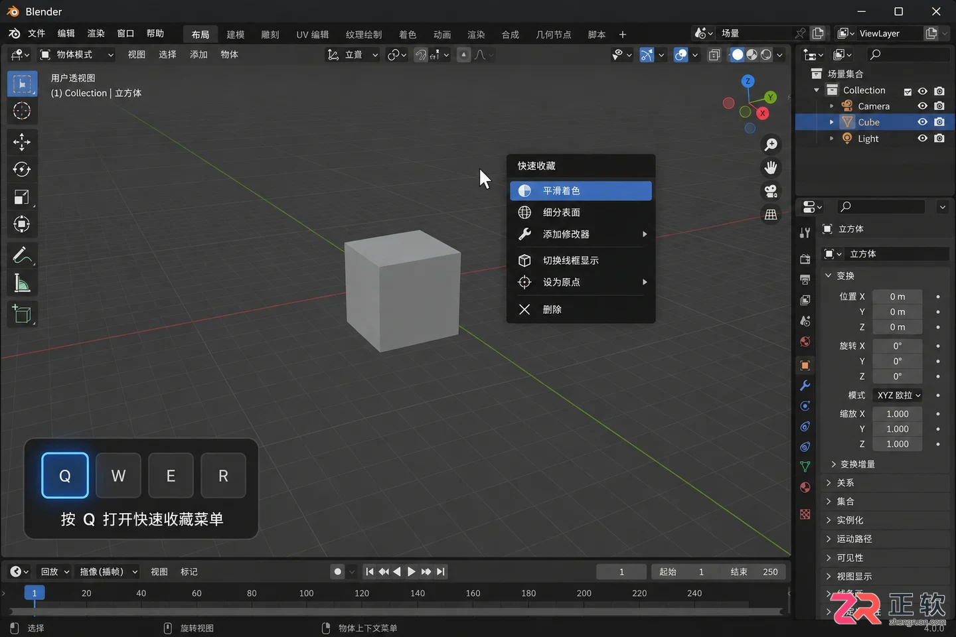Screen dimensions: 956x637
Task: Open the XYZ 欧拉 rotation mode dropdown
Action: pyautogui.click(x=898, y=395)
